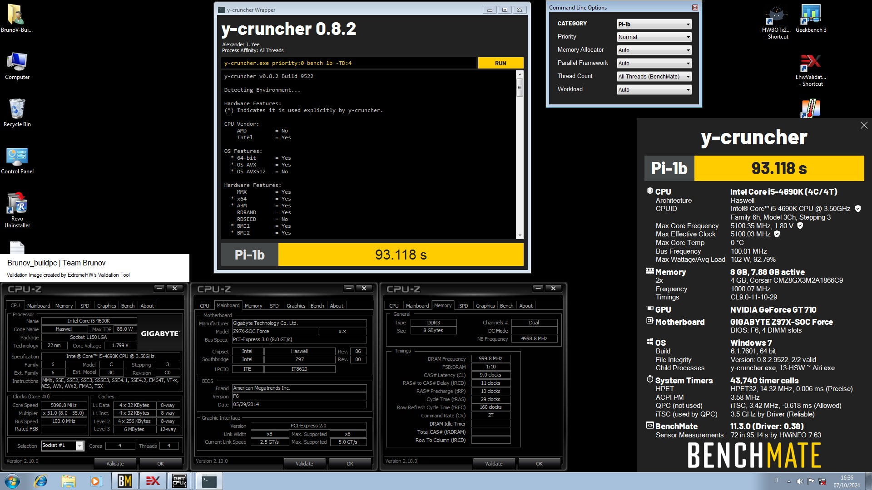The height and width of the screenshot is (490, 872).
Task: Click Validate in the Mainboard CPU-Z window
Action: pyautogui.click(x=304, y=464)
